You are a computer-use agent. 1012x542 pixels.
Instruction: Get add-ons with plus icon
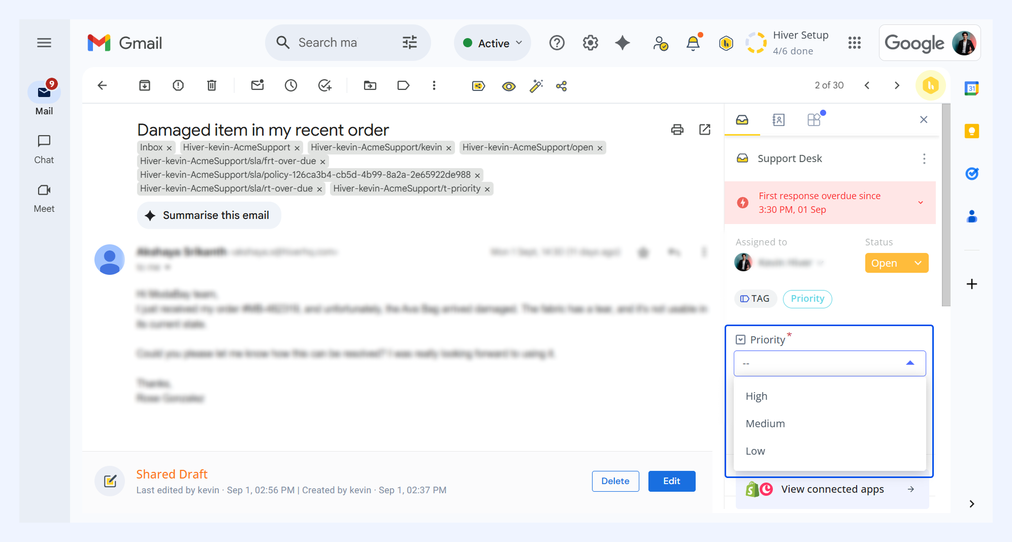[972, 284]
